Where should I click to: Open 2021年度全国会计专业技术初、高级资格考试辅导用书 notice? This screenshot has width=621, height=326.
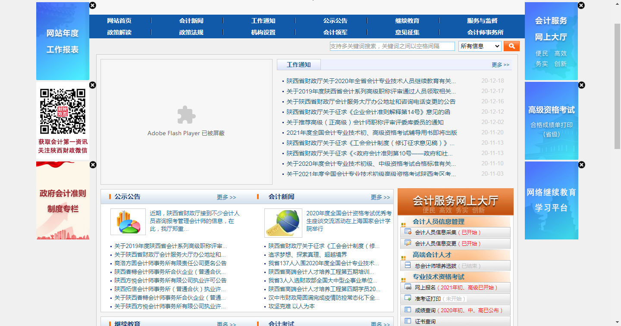click(x=372, y=133)
